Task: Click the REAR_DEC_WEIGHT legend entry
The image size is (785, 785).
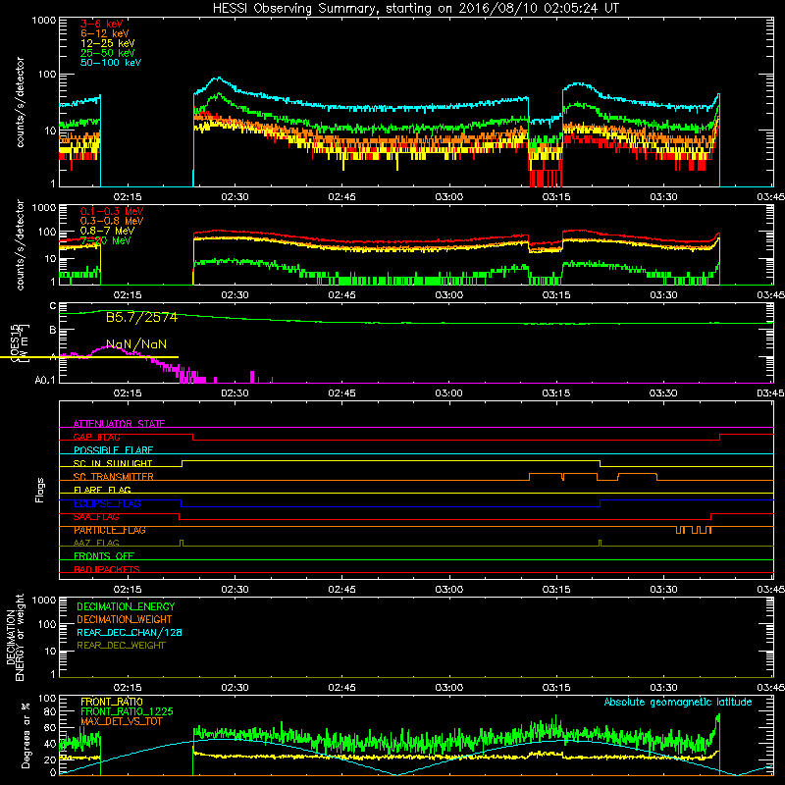Action: [121, 646]
